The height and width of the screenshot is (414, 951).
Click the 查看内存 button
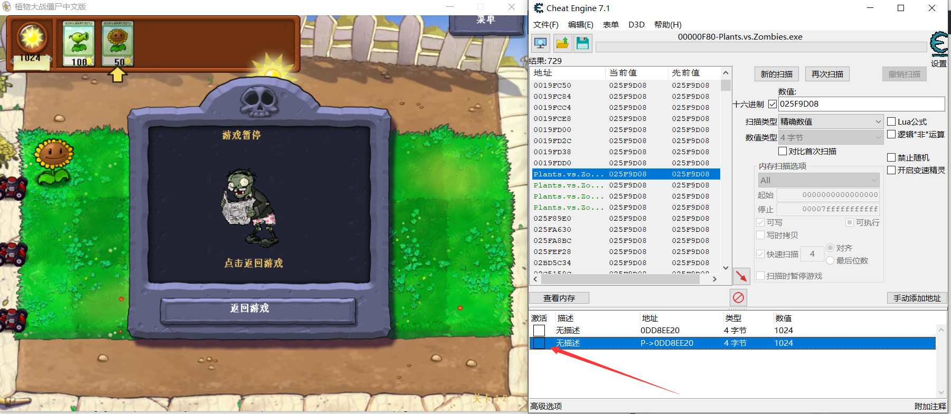tap(559, 298)
